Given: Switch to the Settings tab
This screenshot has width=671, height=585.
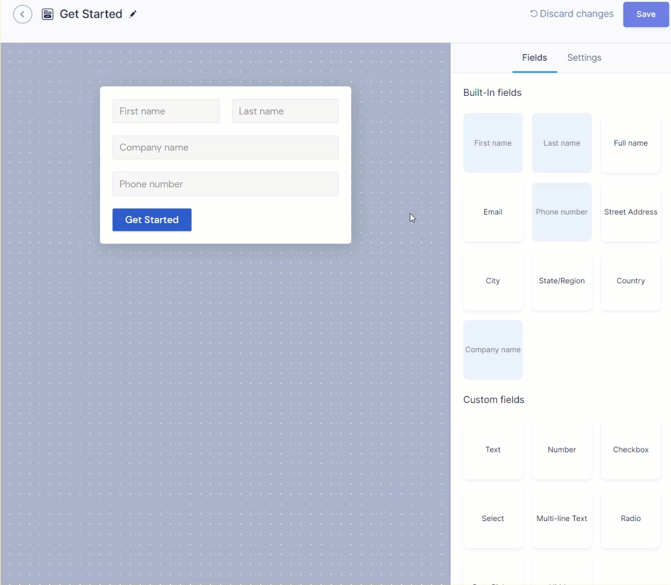Looking at the screenshot, I should pyautogui.click(x=584, y=57).
